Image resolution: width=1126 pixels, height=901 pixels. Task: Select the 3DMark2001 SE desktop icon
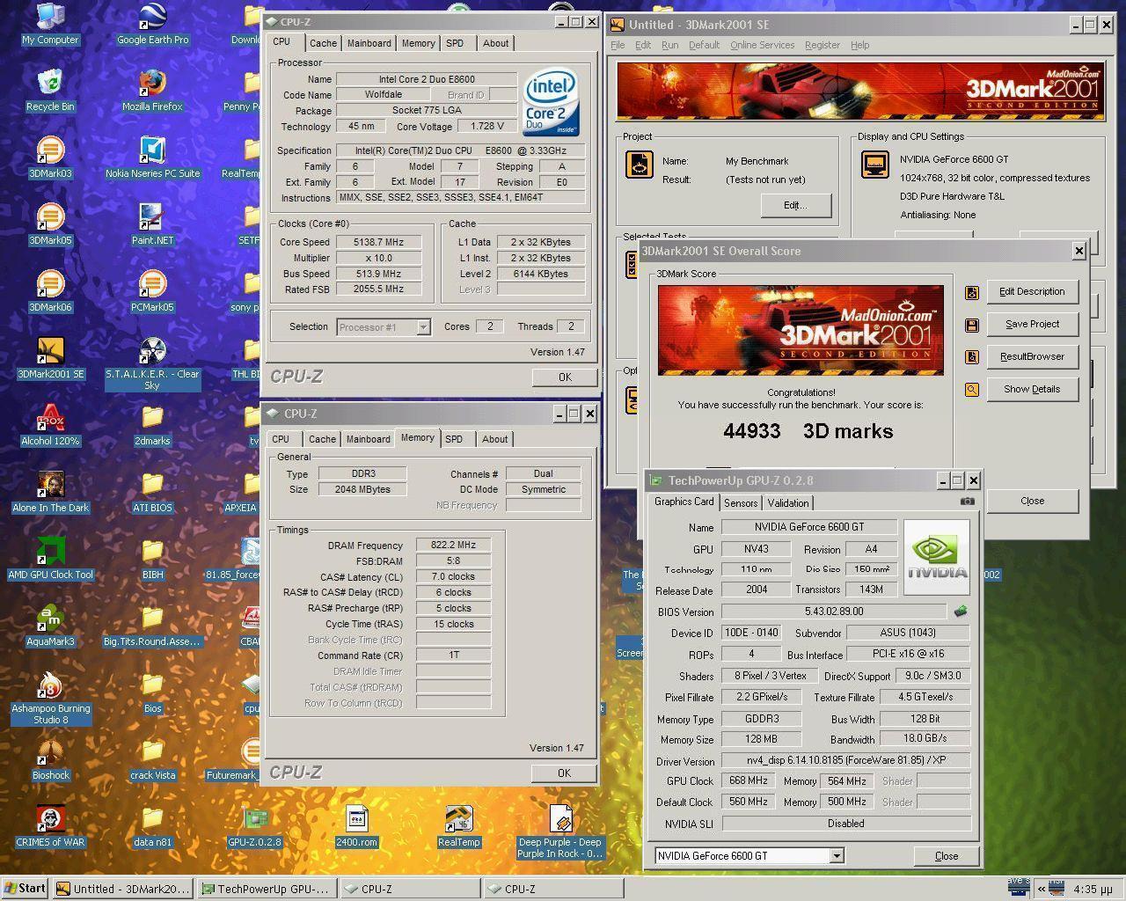coord(50,358)
